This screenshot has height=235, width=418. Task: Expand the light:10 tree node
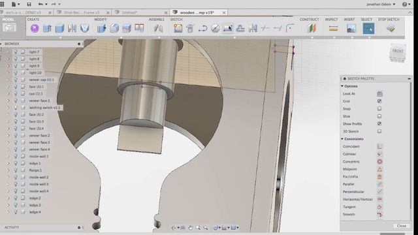click(x=8, y=72)
